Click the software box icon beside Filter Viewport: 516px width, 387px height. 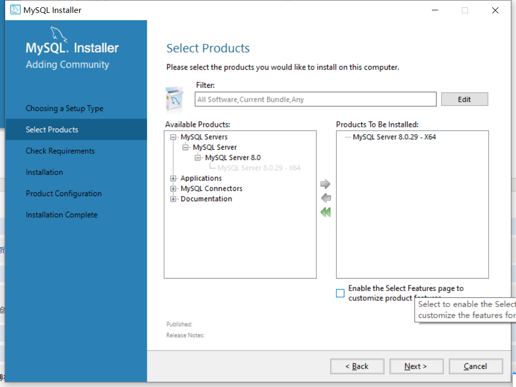pos(174,100)
